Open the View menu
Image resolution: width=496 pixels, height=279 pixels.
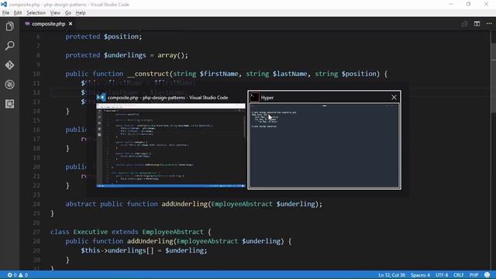point(55,13)
